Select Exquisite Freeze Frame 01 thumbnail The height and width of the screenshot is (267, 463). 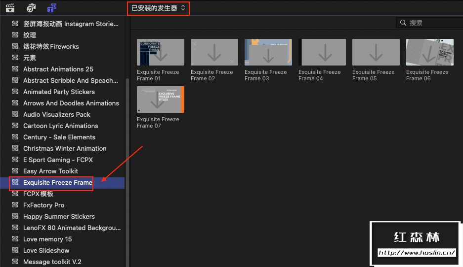160,52
